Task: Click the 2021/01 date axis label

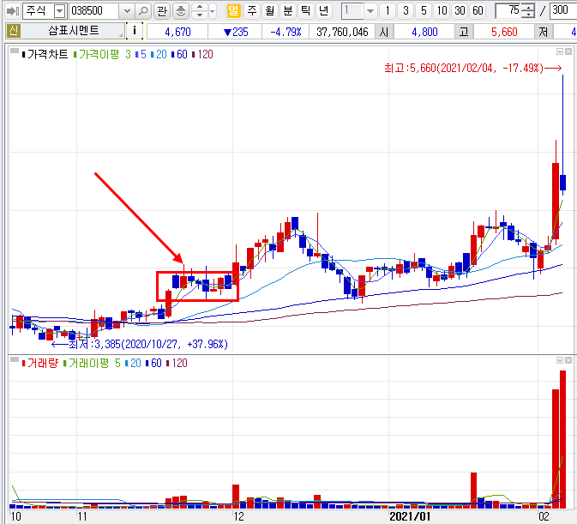Action: point(410,516)
